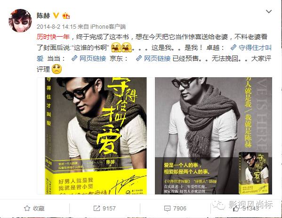Click the 收藏 favorite label
The image size is (282, 218).
(39, 209)
